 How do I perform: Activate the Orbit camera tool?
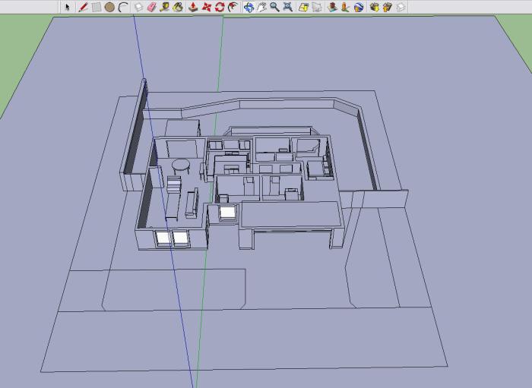(x=249, y=7)
